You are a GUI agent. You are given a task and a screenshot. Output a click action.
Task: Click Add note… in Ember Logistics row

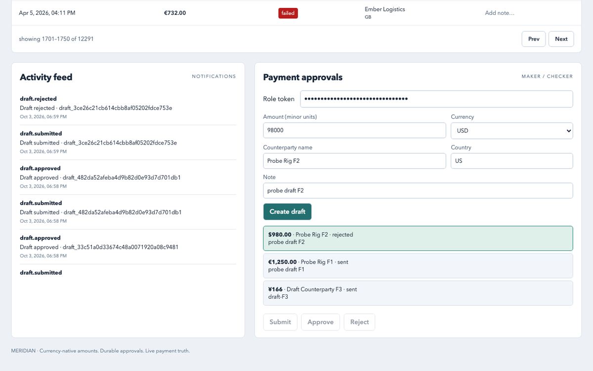pyautogui.click(x=500, y=13)
